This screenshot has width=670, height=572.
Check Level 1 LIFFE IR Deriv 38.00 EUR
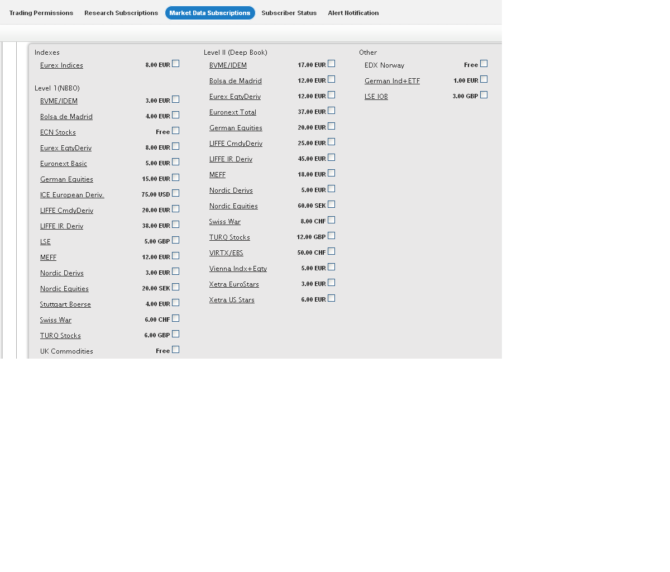coord(176,225)
